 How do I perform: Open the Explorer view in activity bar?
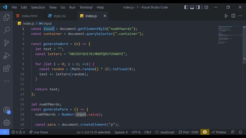pyautogui.click(x=7, y=17)
